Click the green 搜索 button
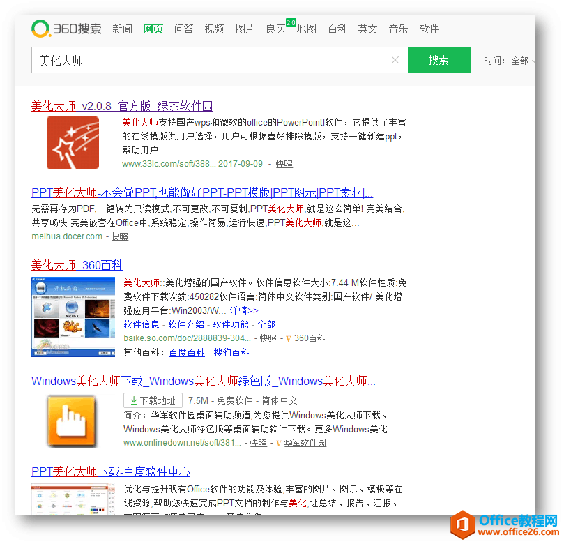 coord(439,60)
